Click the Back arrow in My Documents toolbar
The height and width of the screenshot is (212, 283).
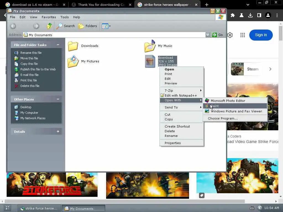coord(13,26)
